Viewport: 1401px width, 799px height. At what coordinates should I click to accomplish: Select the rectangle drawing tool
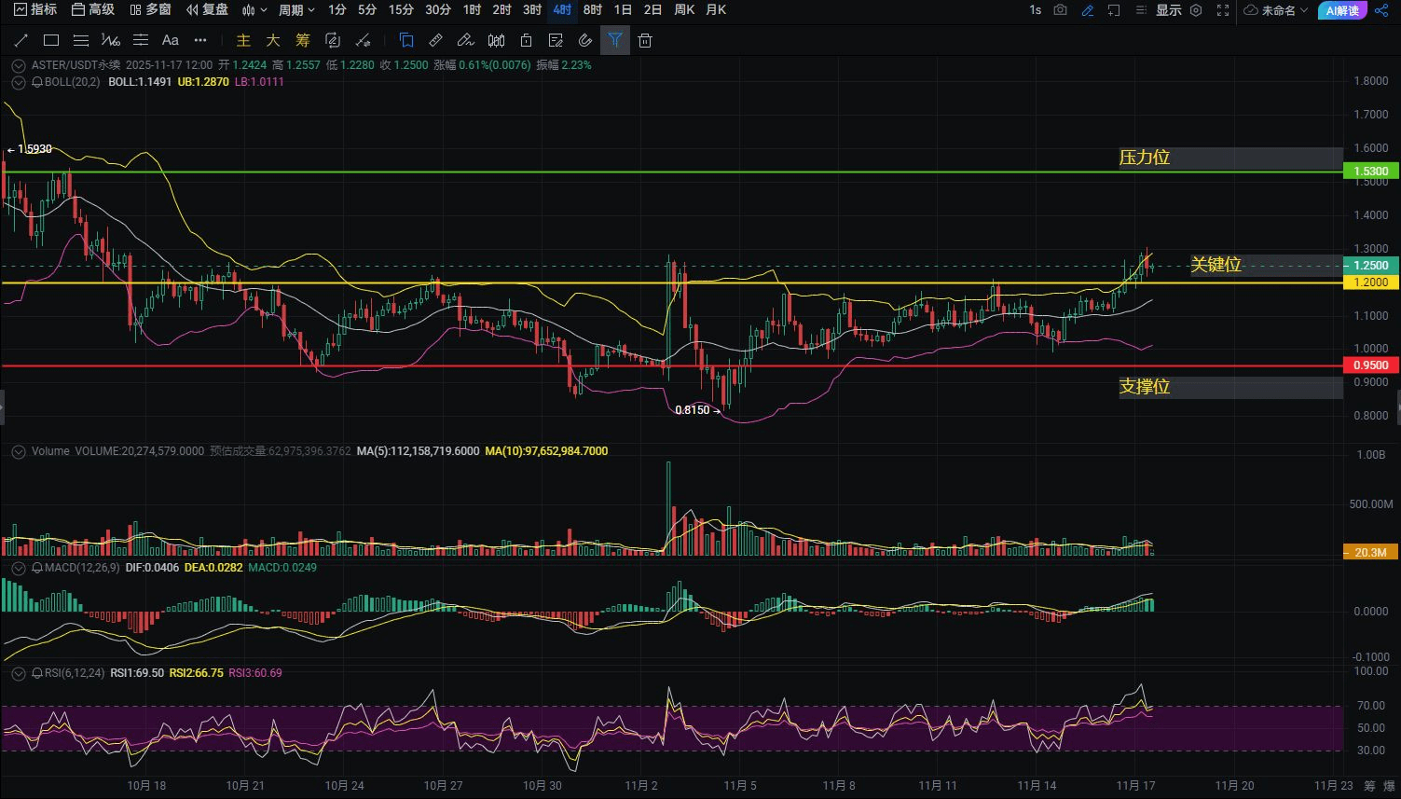51,41
